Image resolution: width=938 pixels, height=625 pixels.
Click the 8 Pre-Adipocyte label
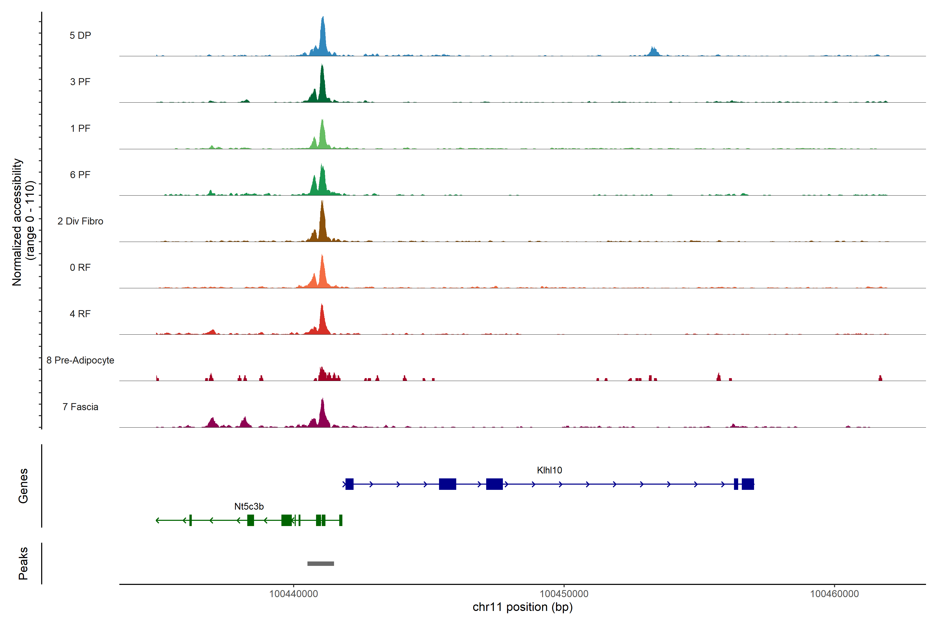[80, 360]
